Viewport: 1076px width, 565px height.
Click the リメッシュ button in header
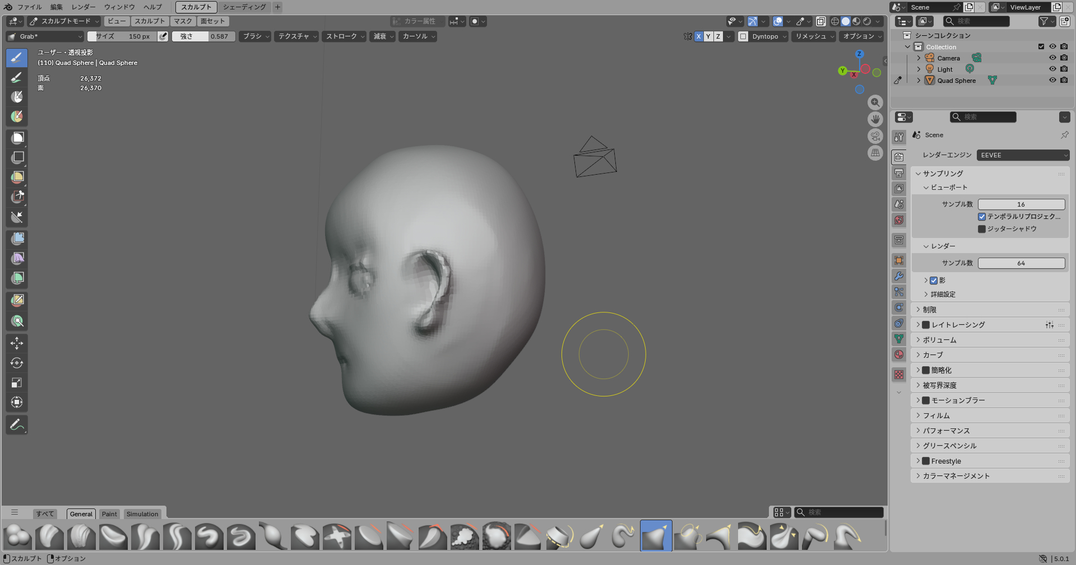(813, 36)
